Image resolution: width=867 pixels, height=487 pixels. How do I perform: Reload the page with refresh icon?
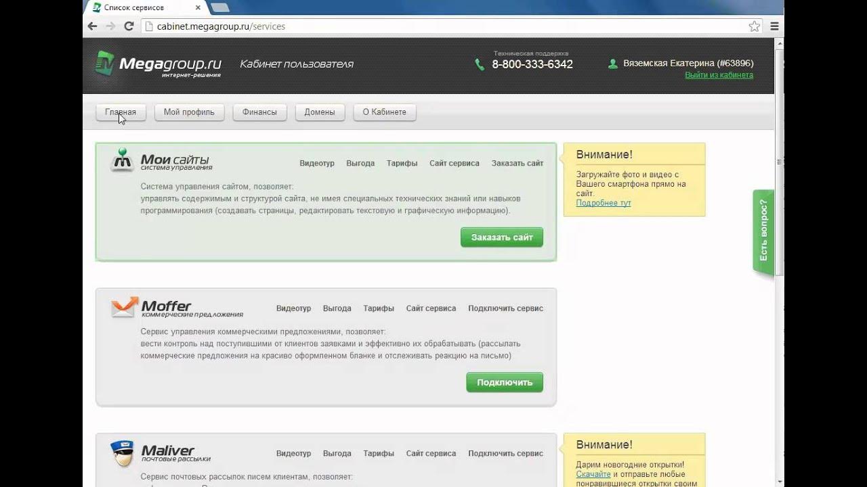coord(129,26)
